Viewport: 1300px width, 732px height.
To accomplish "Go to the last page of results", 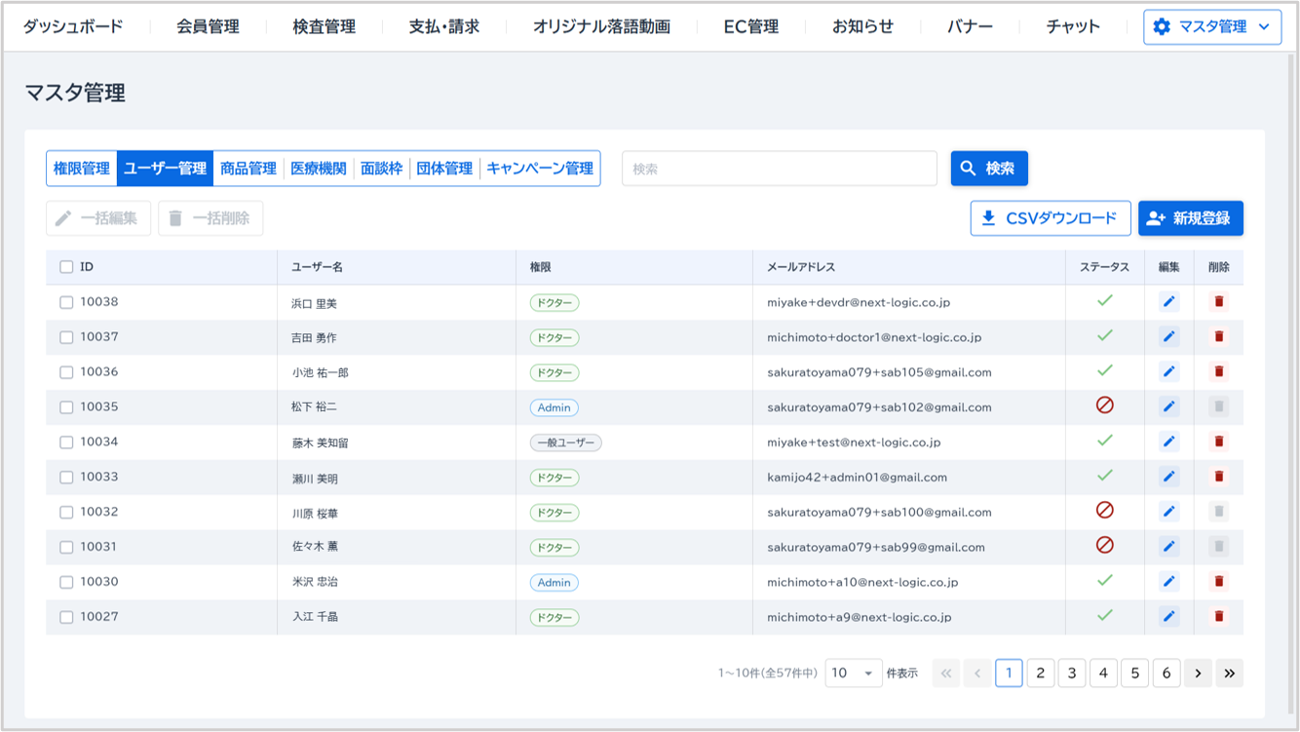I will point(1229,674).
